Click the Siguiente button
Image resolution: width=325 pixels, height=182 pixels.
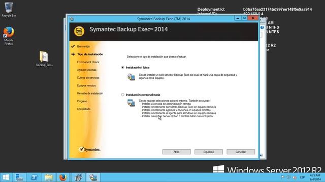209,152
